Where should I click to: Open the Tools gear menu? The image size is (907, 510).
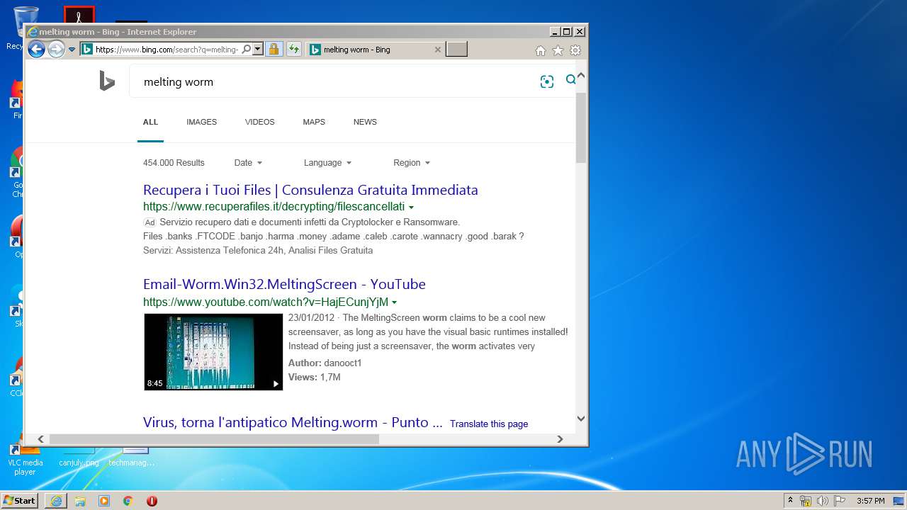(x=575, y=50)
